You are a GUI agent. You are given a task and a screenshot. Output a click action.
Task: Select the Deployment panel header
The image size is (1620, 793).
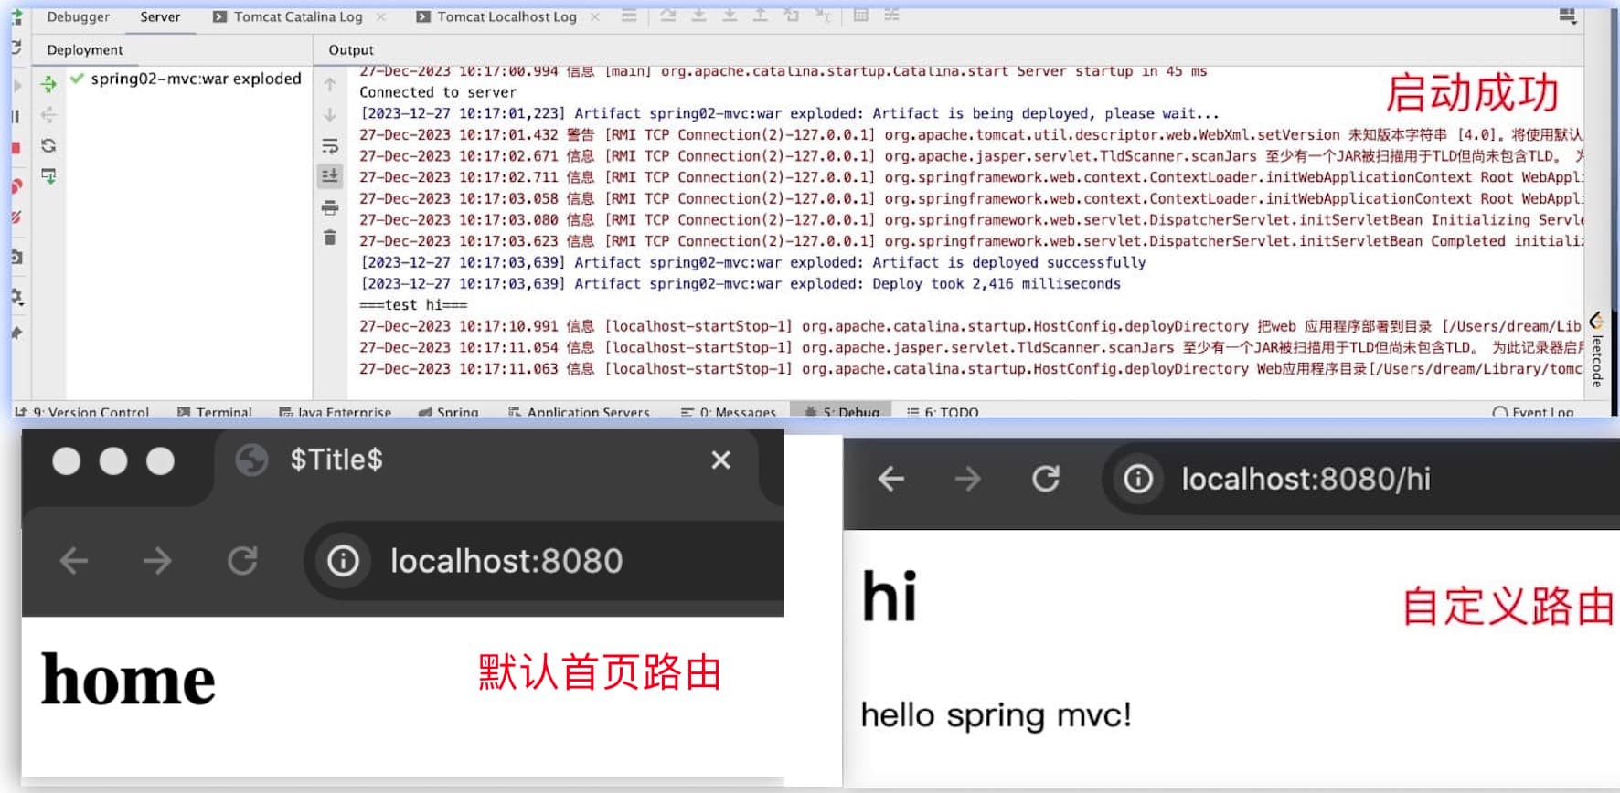pyautogui.click(x=85, y=49)
